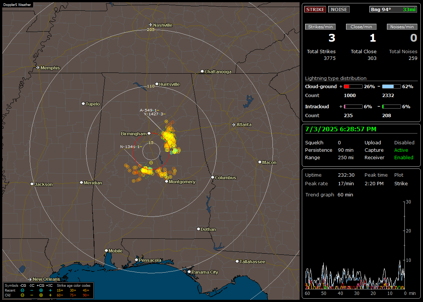The width and height of the screenshot is (423, 302).
Task: Select the Tallahassee city marker dot
Action: [237, 261]
